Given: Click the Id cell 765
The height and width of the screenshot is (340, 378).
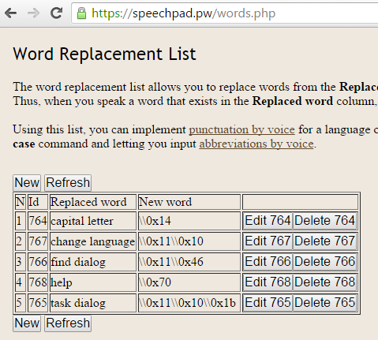Looking at the screenshot, I should click(x=38, y=303).
